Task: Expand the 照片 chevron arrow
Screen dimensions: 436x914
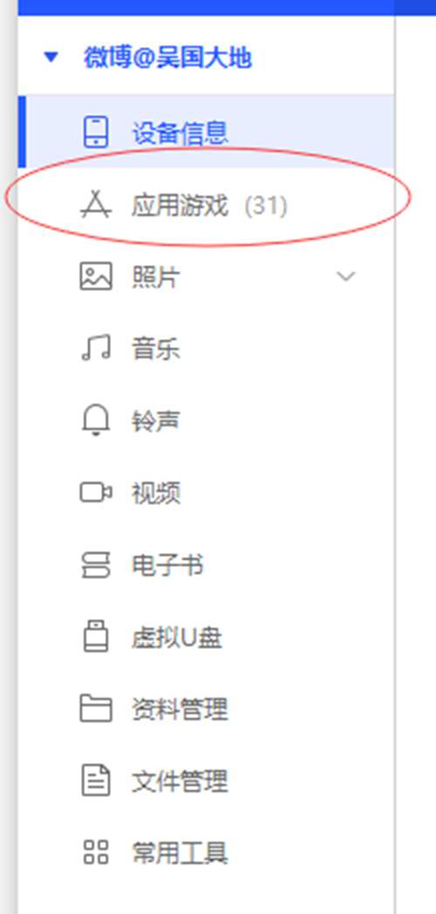Action: pyautogui.click(x=346, y=276)
